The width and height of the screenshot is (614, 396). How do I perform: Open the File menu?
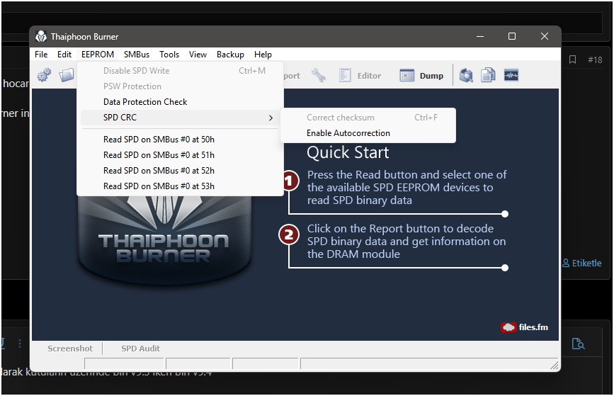coord(41,55)
